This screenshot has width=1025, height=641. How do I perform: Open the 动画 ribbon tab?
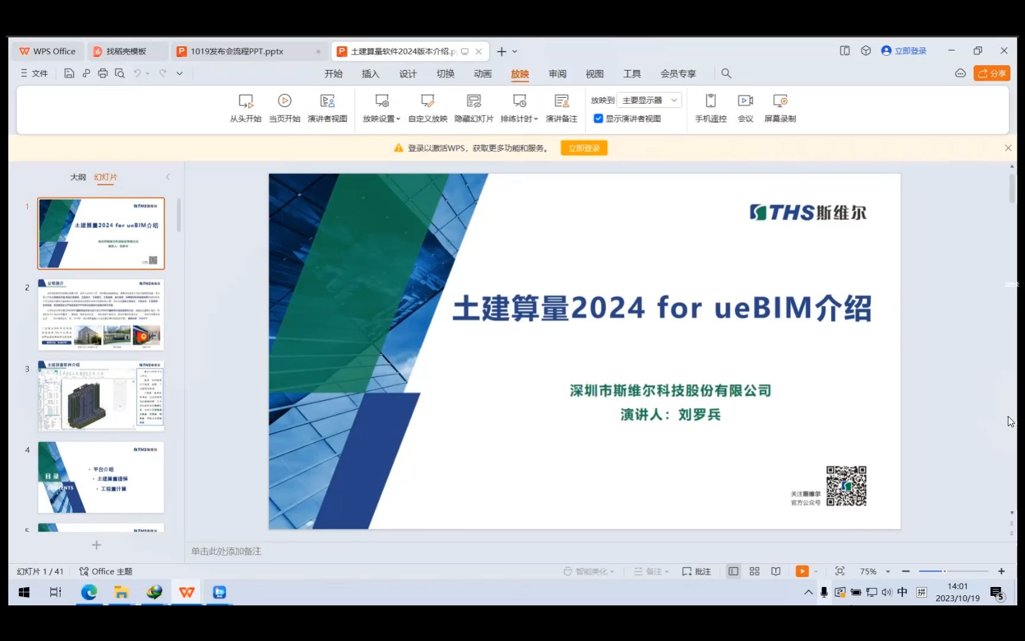click(483, 74)
